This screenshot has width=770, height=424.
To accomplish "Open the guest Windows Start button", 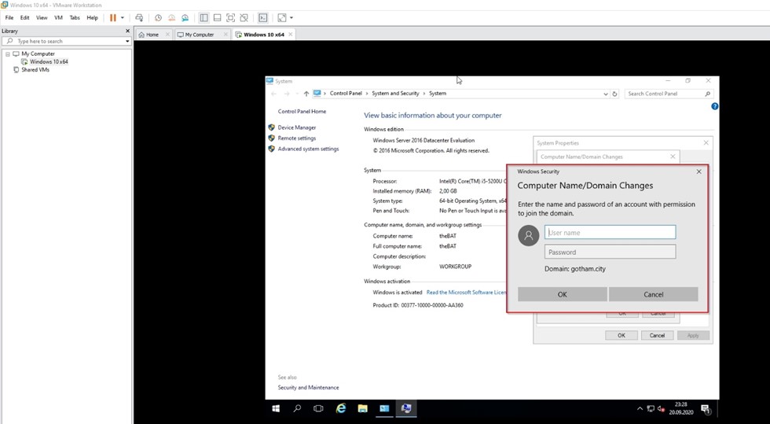I will (x=276, y=409).
